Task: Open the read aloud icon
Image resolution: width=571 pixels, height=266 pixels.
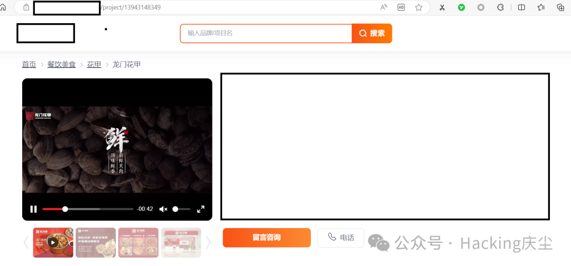Action: click(383, 7)
